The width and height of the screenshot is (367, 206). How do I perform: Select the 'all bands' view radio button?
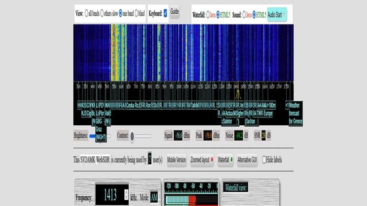87,14
